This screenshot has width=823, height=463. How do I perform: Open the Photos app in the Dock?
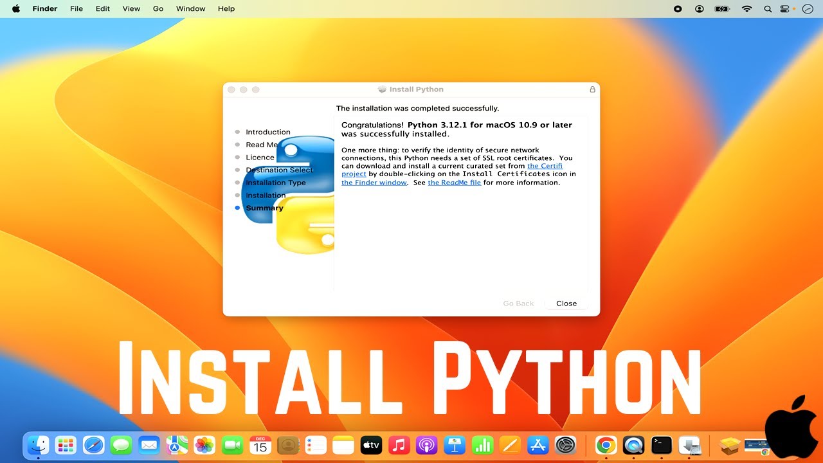click(x=204, y=445)
